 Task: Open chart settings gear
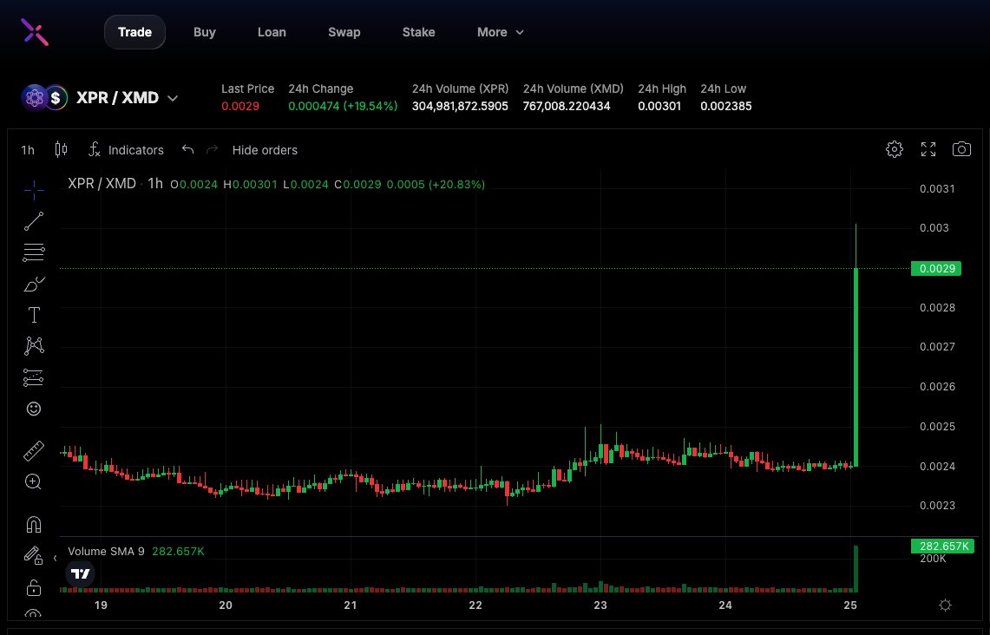pos(894,149)
